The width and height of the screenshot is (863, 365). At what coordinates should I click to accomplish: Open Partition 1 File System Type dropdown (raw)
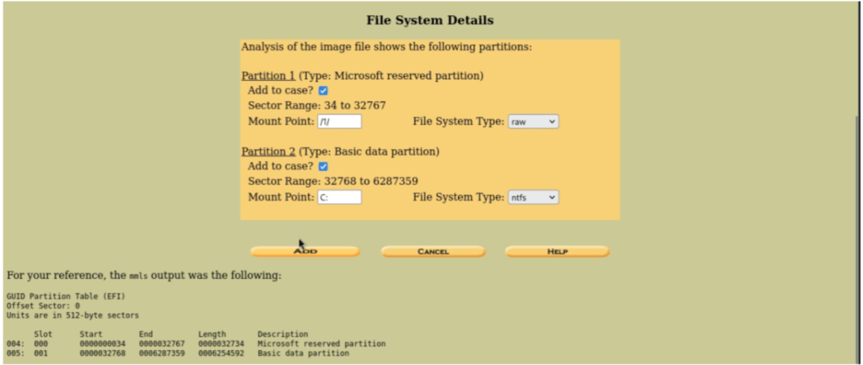533,121
